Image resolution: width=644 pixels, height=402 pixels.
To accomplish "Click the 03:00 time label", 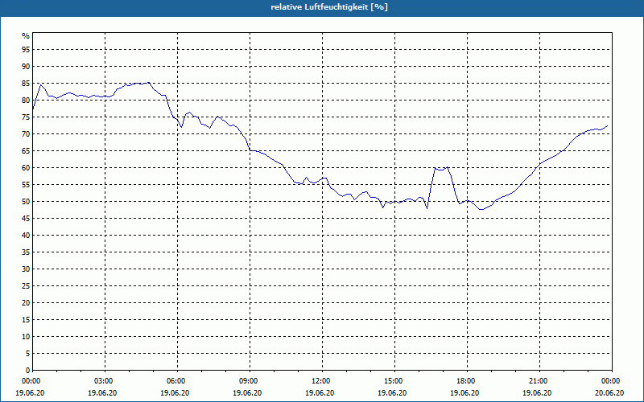I will (x=105, y=381).
